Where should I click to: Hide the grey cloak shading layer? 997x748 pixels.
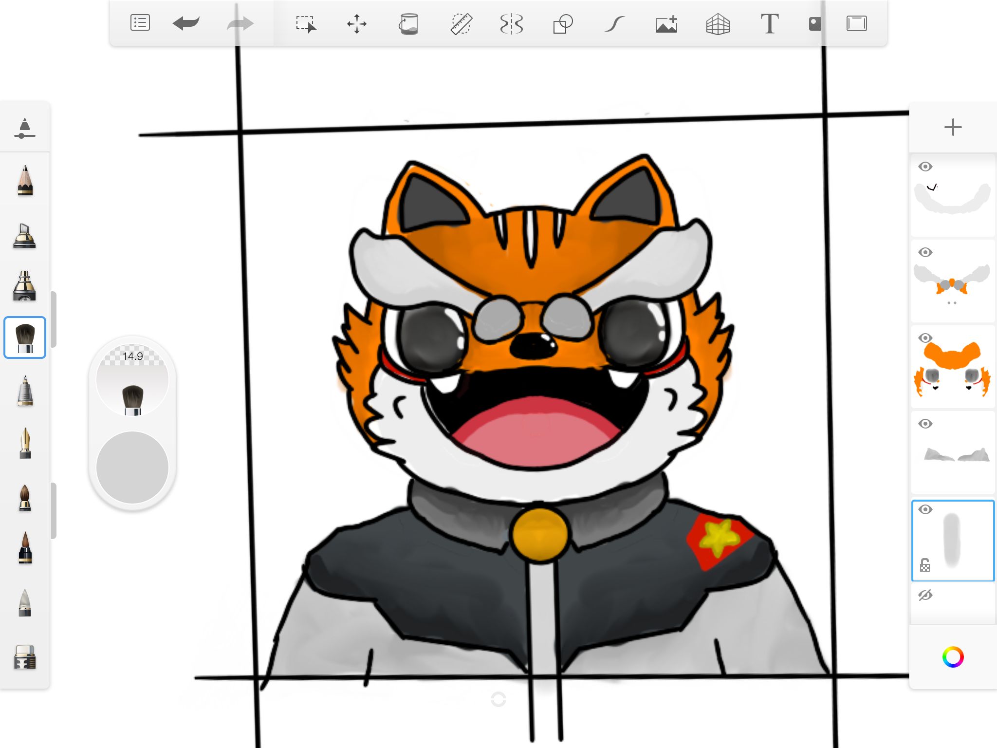(925, 424)
